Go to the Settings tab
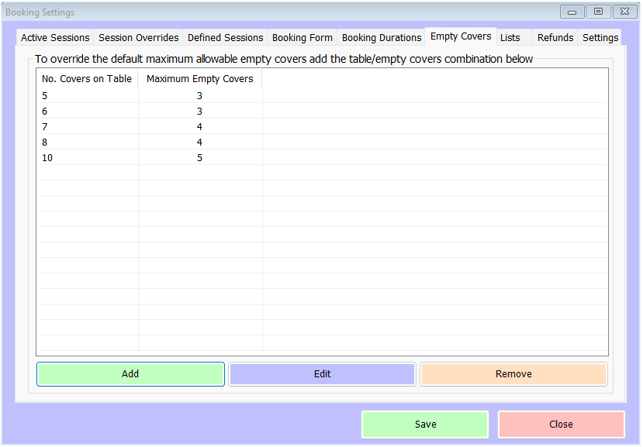 click(x=600, y=37)
